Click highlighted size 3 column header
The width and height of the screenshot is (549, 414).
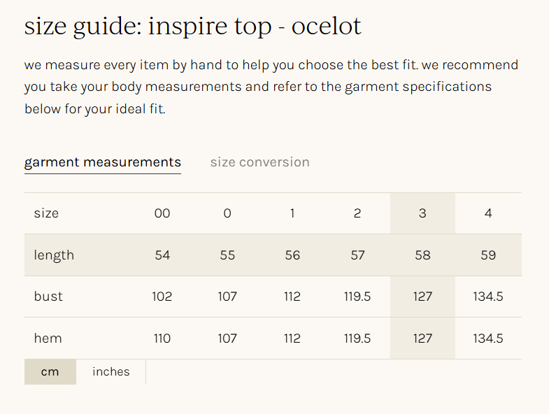click(x=422, y=213)
